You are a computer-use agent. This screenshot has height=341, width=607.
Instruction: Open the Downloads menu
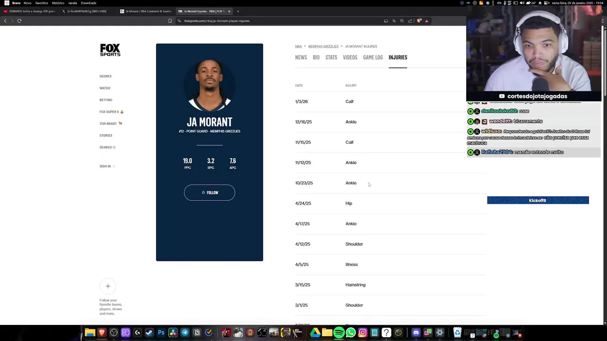(89, 3)
